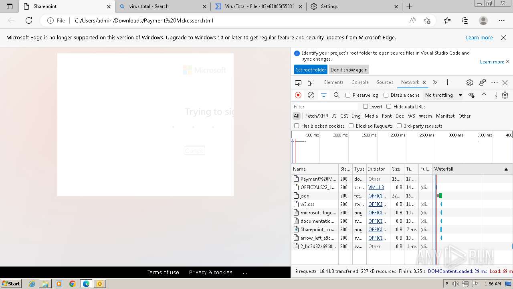Check Has blocked cookies
Image resolution: width=513 pixels, height=289 pixels.
coord(297,126)
